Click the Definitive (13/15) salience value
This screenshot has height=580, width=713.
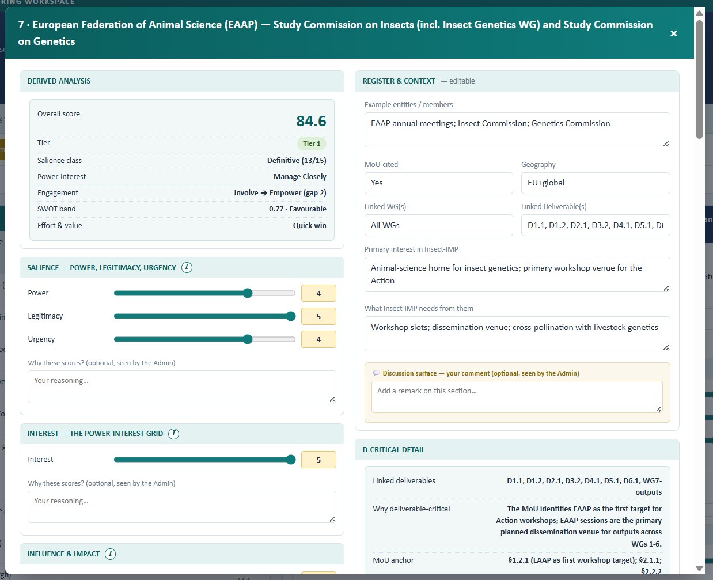297,161
